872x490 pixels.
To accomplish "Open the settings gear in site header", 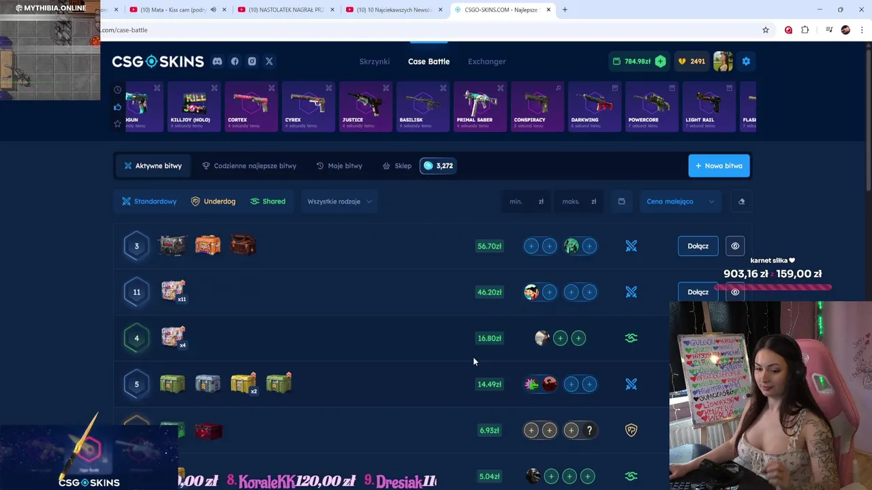I will 746,61.
